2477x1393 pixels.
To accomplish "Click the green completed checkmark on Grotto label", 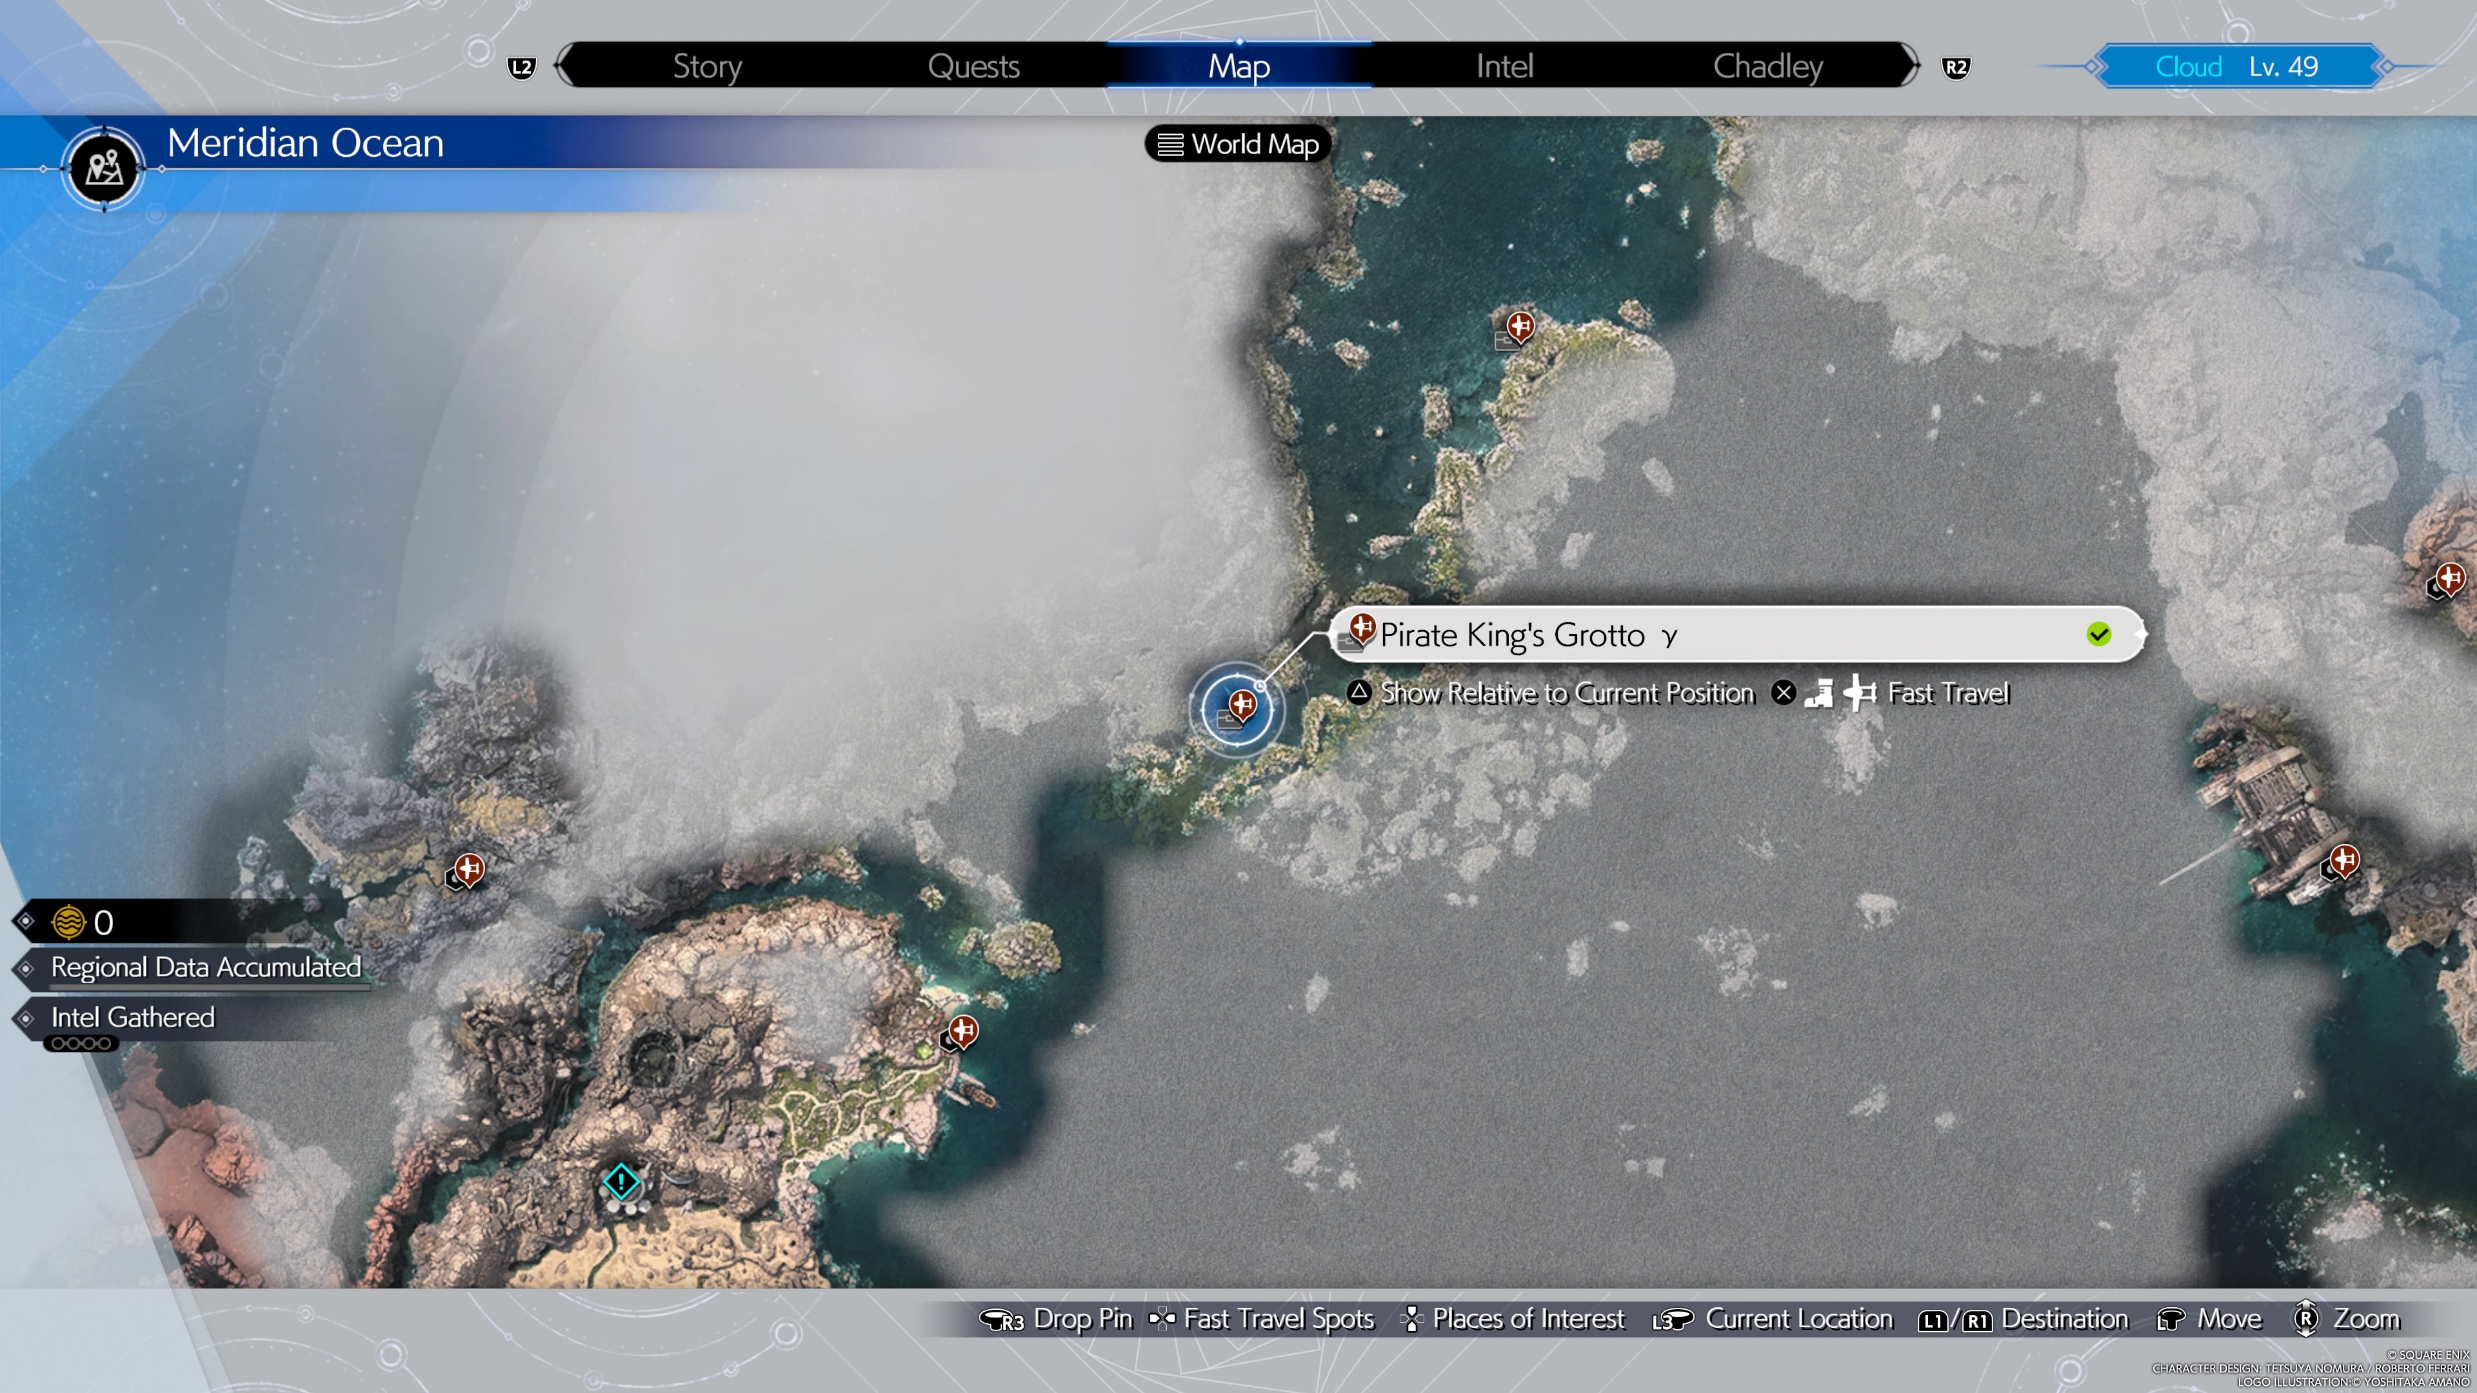I will click(x=2098, y=635).
